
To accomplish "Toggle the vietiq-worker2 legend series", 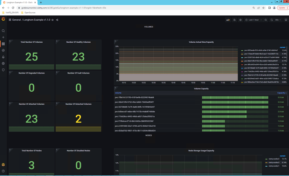I will tap(274, 159).
